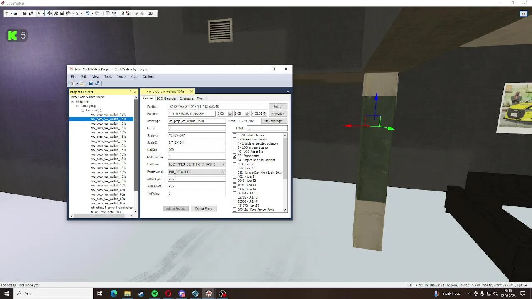Select ch_chint01_proxy_l_gamingfloor entity in tree
532x299 pixels.
tap(112, 208)
